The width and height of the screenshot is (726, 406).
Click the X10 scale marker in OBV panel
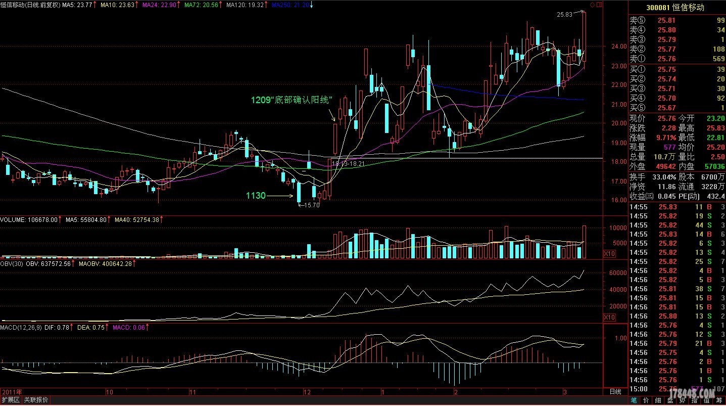click(x=610, y=317)
